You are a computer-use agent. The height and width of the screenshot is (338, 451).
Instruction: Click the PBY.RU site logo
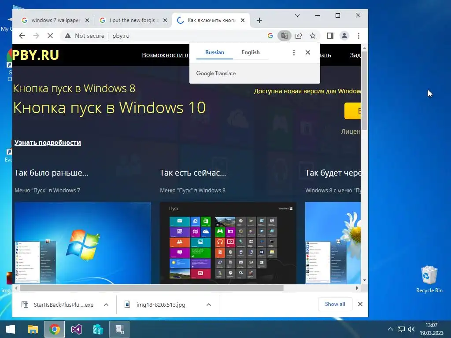click(36, 55)
